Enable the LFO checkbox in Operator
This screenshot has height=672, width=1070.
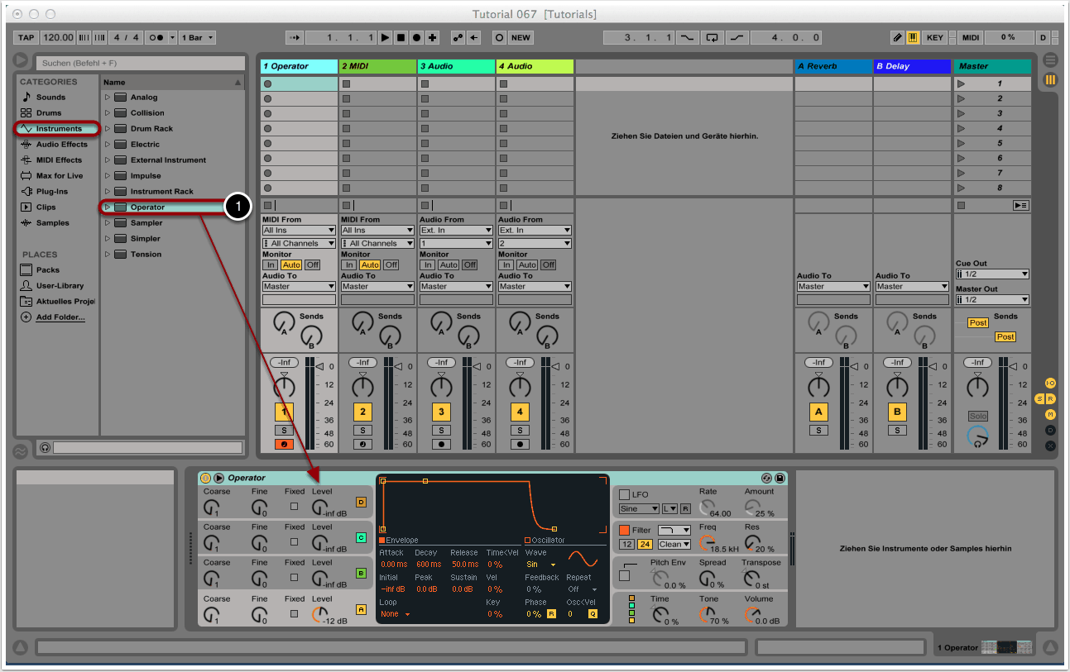(625, 494)
